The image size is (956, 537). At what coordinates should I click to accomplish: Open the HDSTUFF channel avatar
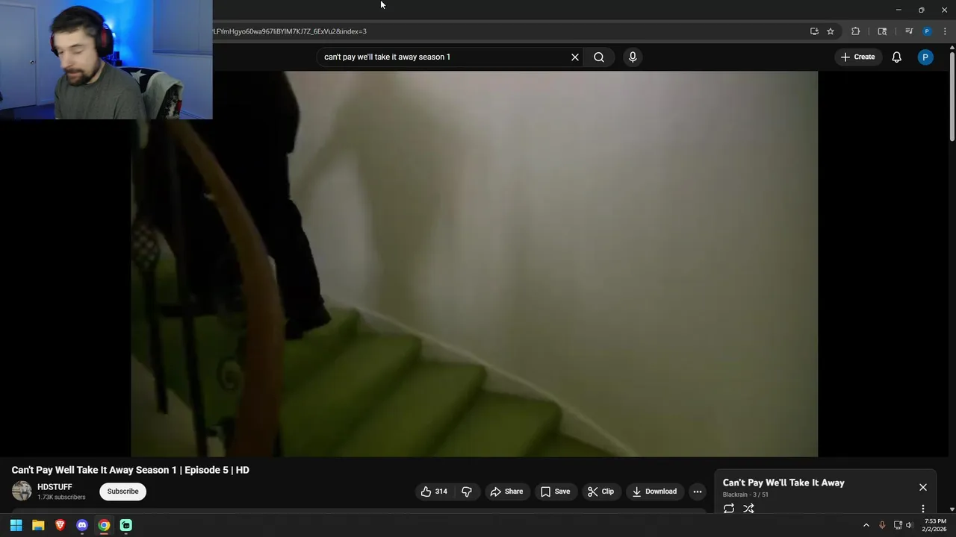[22, 491]
